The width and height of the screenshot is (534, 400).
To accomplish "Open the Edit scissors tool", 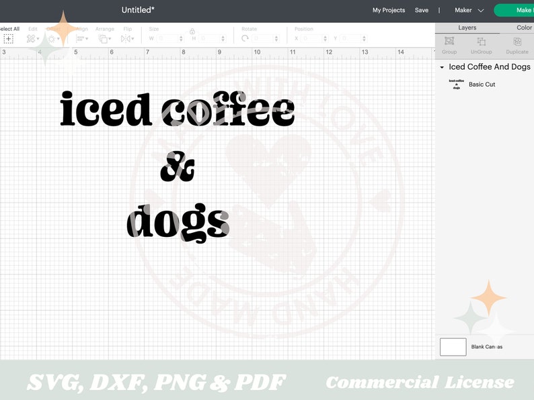I will 31,39.
